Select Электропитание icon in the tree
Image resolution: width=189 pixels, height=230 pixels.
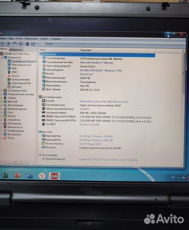(9, 80)
